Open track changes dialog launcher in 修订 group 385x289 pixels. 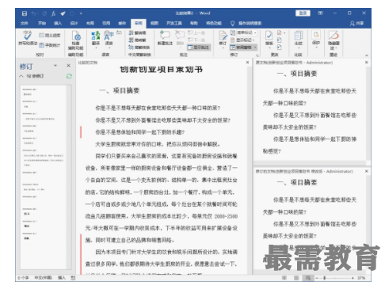[257, 55]
